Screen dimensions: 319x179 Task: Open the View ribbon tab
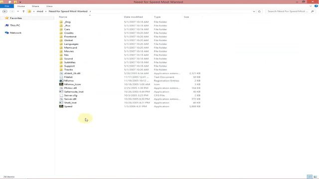coord(49,6)
